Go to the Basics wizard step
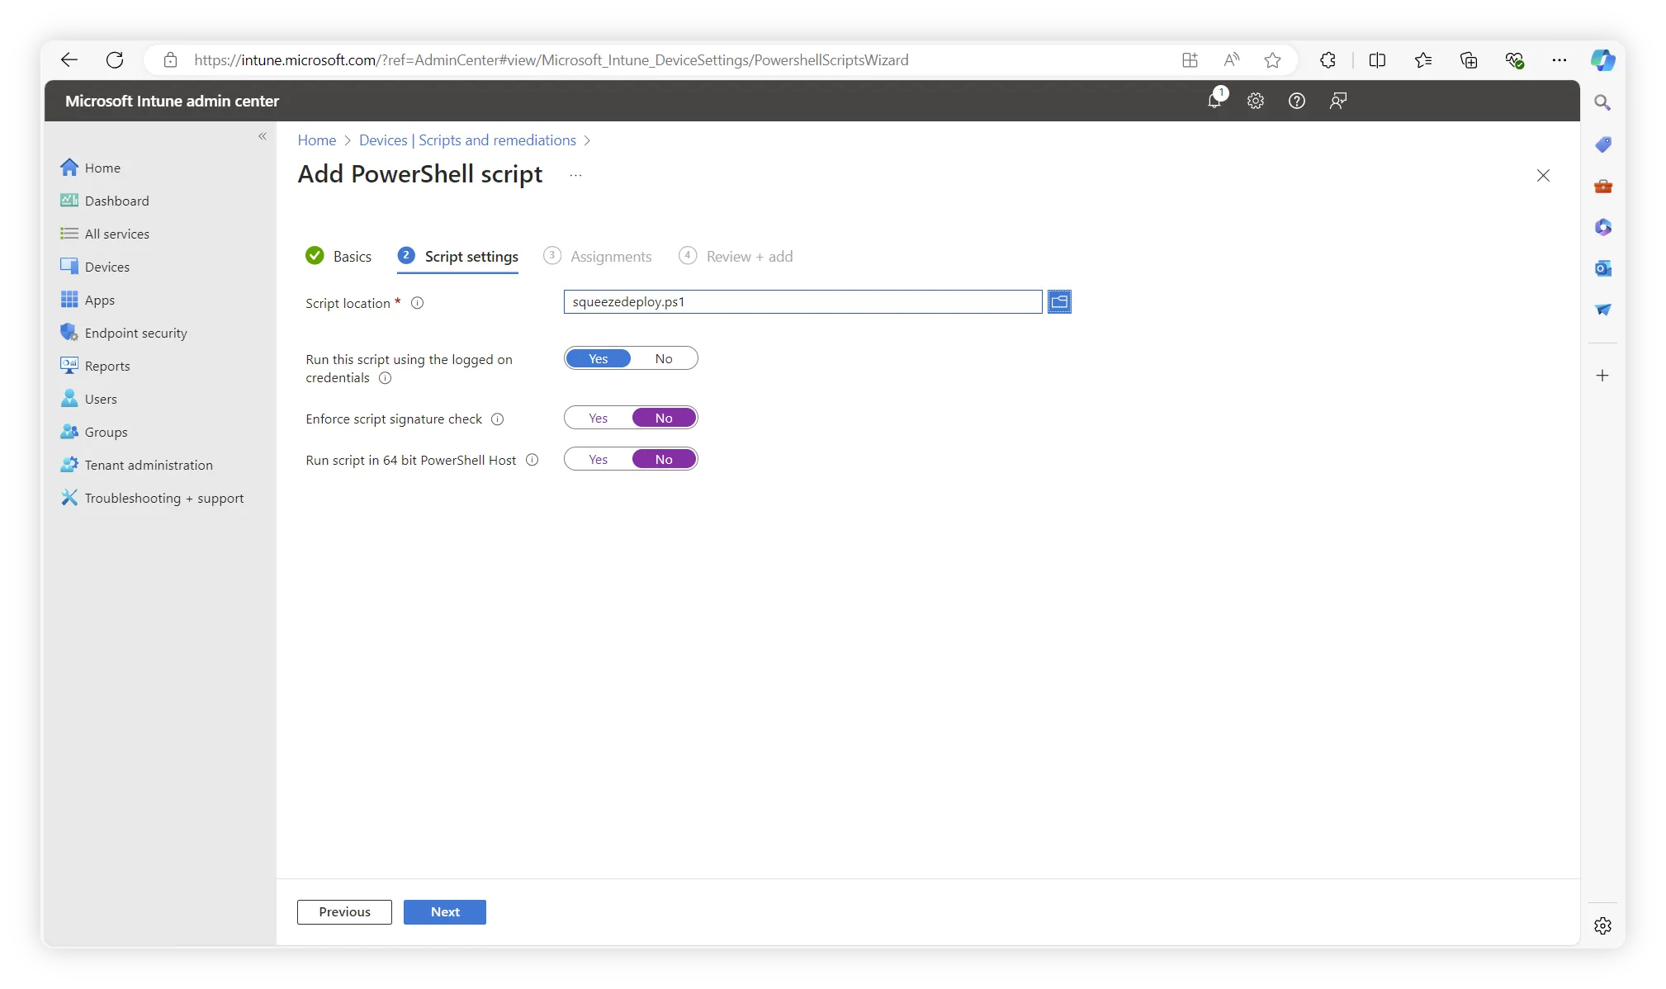This screenshot has width=1666, height=989. 352,257
